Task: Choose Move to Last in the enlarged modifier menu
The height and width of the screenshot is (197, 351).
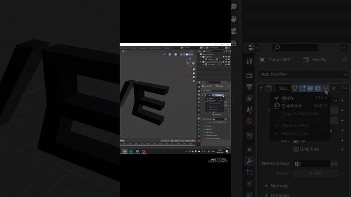Action: pos(300,134)
